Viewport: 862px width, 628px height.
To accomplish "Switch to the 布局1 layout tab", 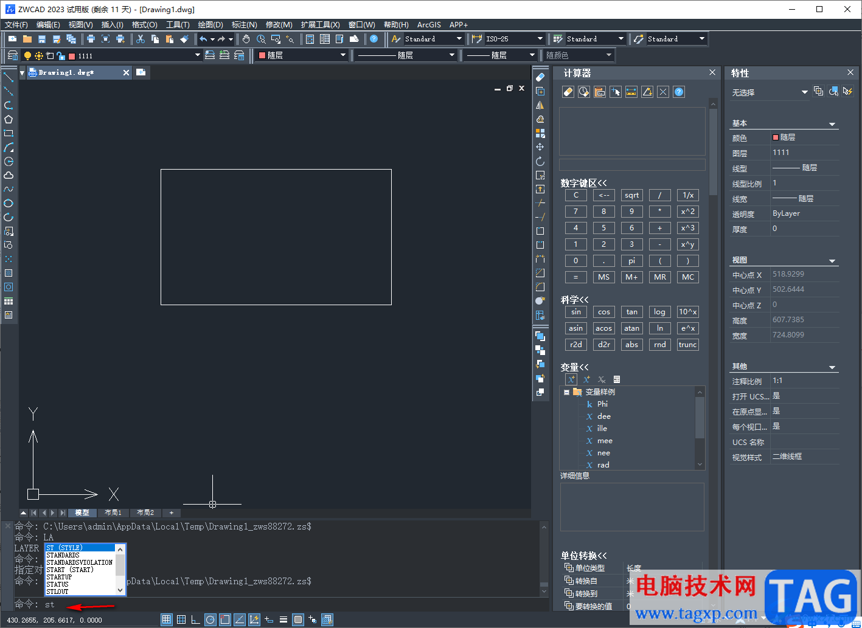I will pos(113,512).
